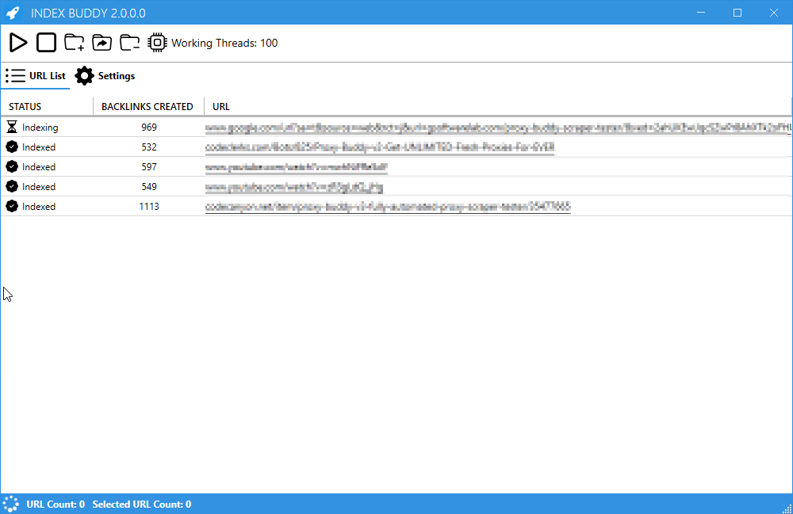Viewport: 793px width, 514px height.
Task: Click the remove URL folder icon
Action: (130, 43)
